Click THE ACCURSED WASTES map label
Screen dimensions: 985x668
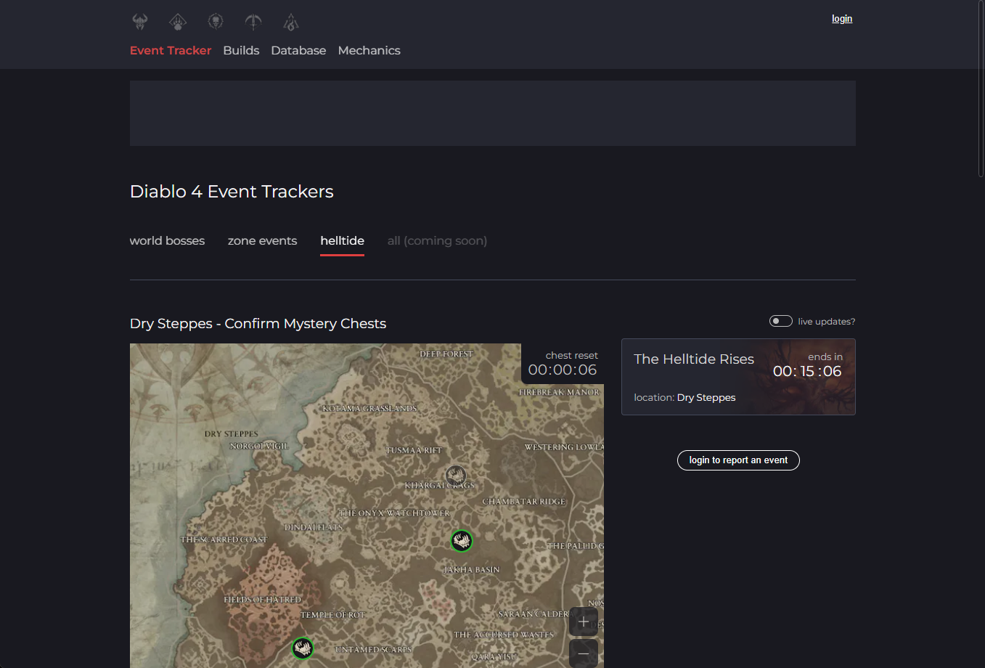pos(504,635)
